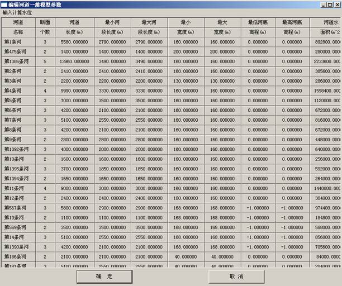Click the length cell showing 13960.000000
The height and width of the screenshot is (286, 342).
(x=74, y=61)
